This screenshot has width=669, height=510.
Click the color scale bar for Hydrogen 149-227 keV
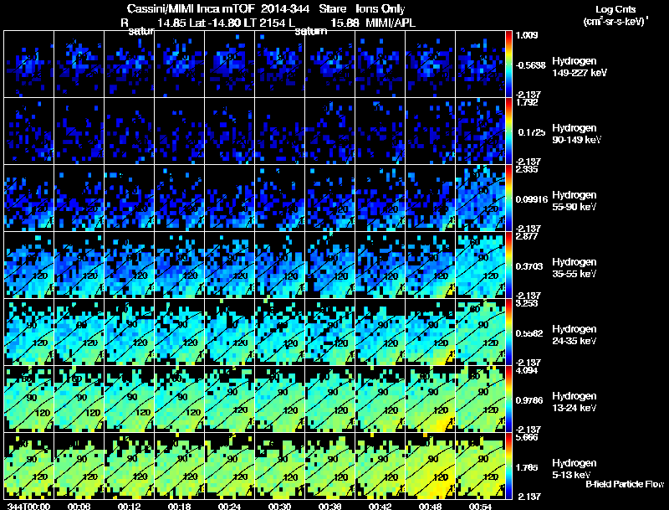point(508,64)
